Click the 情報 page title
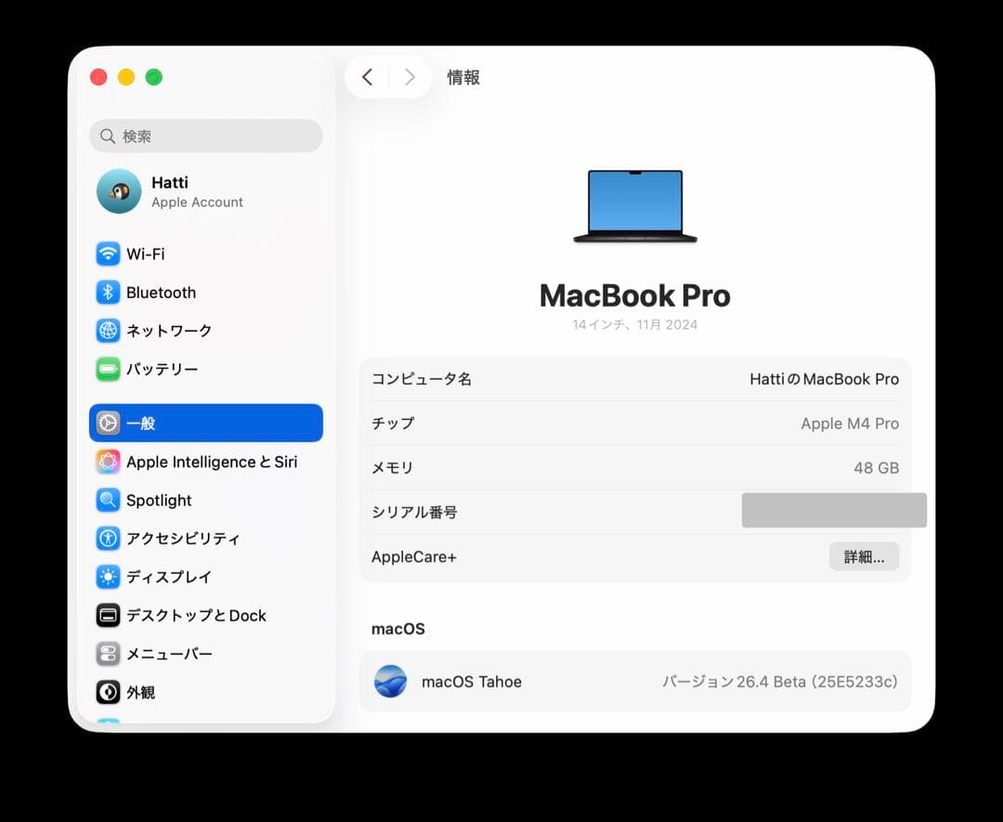Image resolution: width=1003 pixels, height=822 pixels. tap(463, 77)
